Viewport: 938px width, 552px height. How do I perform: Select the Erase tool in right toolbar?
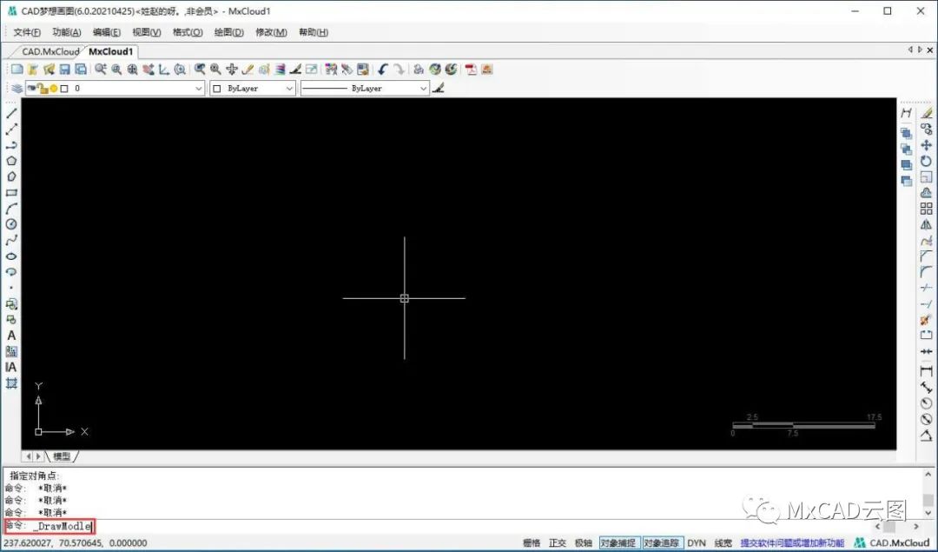click(926, 113)
